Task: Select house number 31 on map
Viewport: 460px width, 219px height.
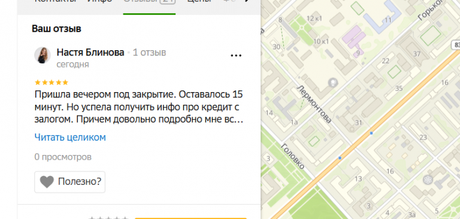Action: click(359, 123)
